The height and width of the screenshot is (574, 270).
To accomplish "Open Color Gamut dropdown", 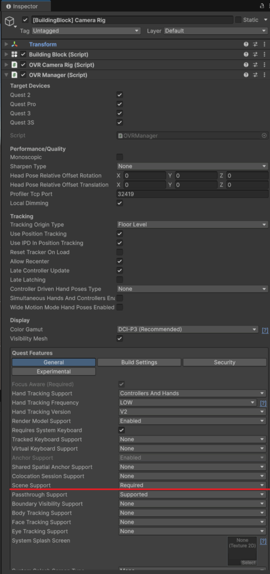I will (188, 330).
